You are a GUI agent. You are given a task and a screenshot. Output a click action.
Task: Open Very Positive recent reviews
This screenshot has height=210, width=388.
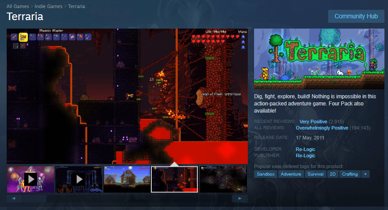click(313, 122)
